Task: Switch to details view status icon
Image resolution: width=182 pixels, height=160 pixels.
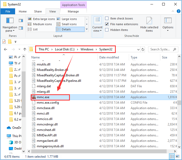Action: click(x=172, y=157)
